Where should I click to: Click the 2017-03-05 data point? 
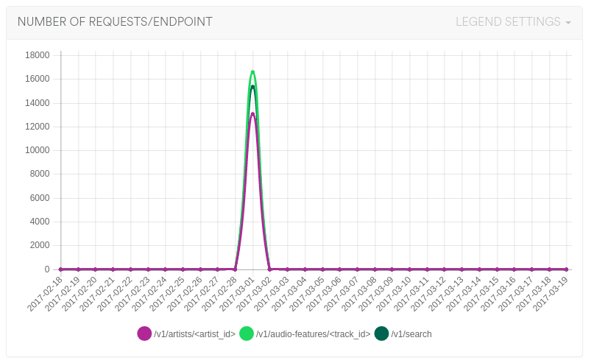click(x=322, y=269)
